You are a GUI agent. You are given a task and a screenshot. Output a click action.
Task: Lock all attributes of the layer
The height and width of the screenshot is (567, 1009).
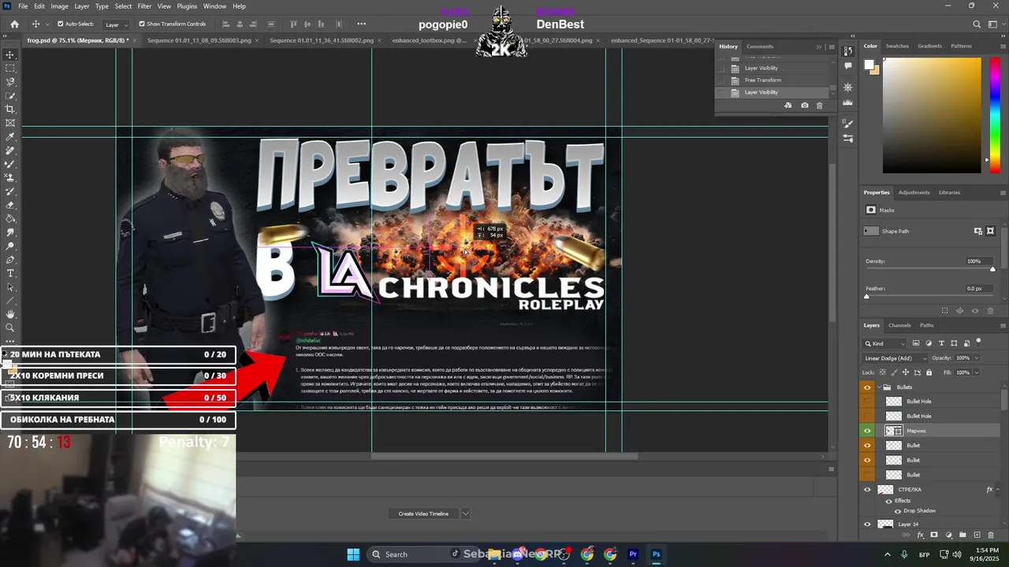[x=929, y=372]
